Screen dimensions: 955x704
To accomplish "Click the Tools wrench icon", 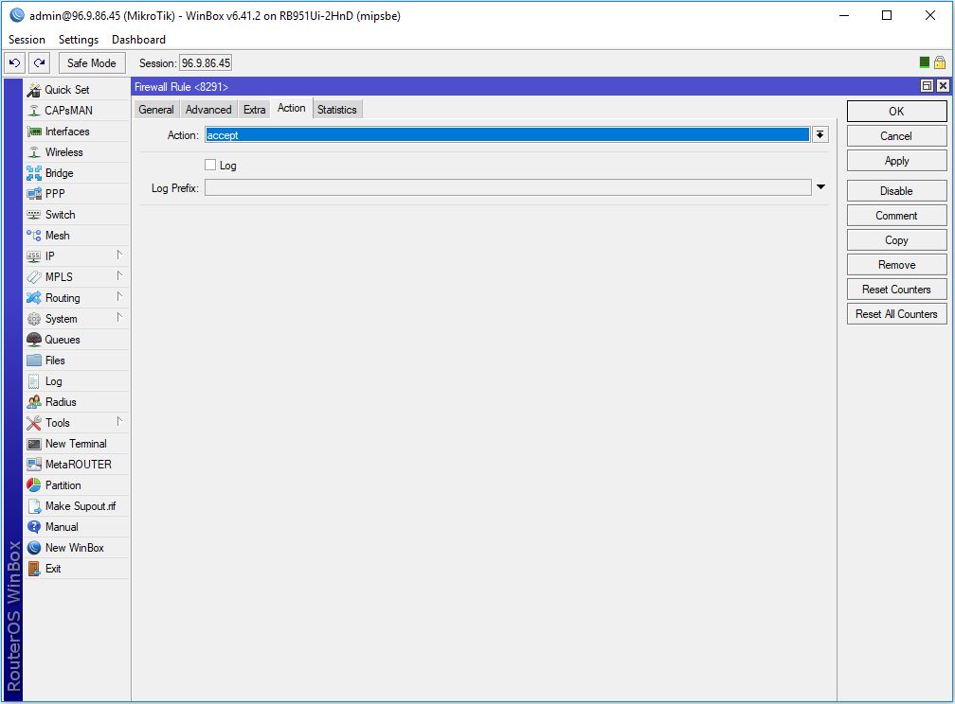I will 34,423.
